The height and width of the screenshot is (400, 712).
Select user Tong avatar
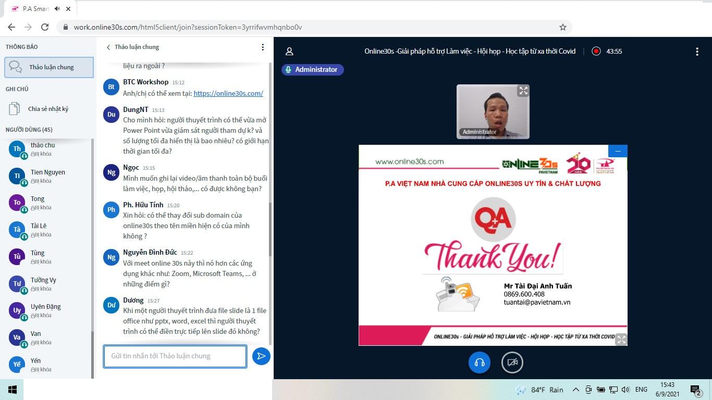pyautogui.click(x=17, y=203)
